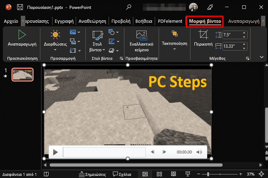Expand Reset design dropdown arrow
268x178 pixels.
(x=79, y=51)
